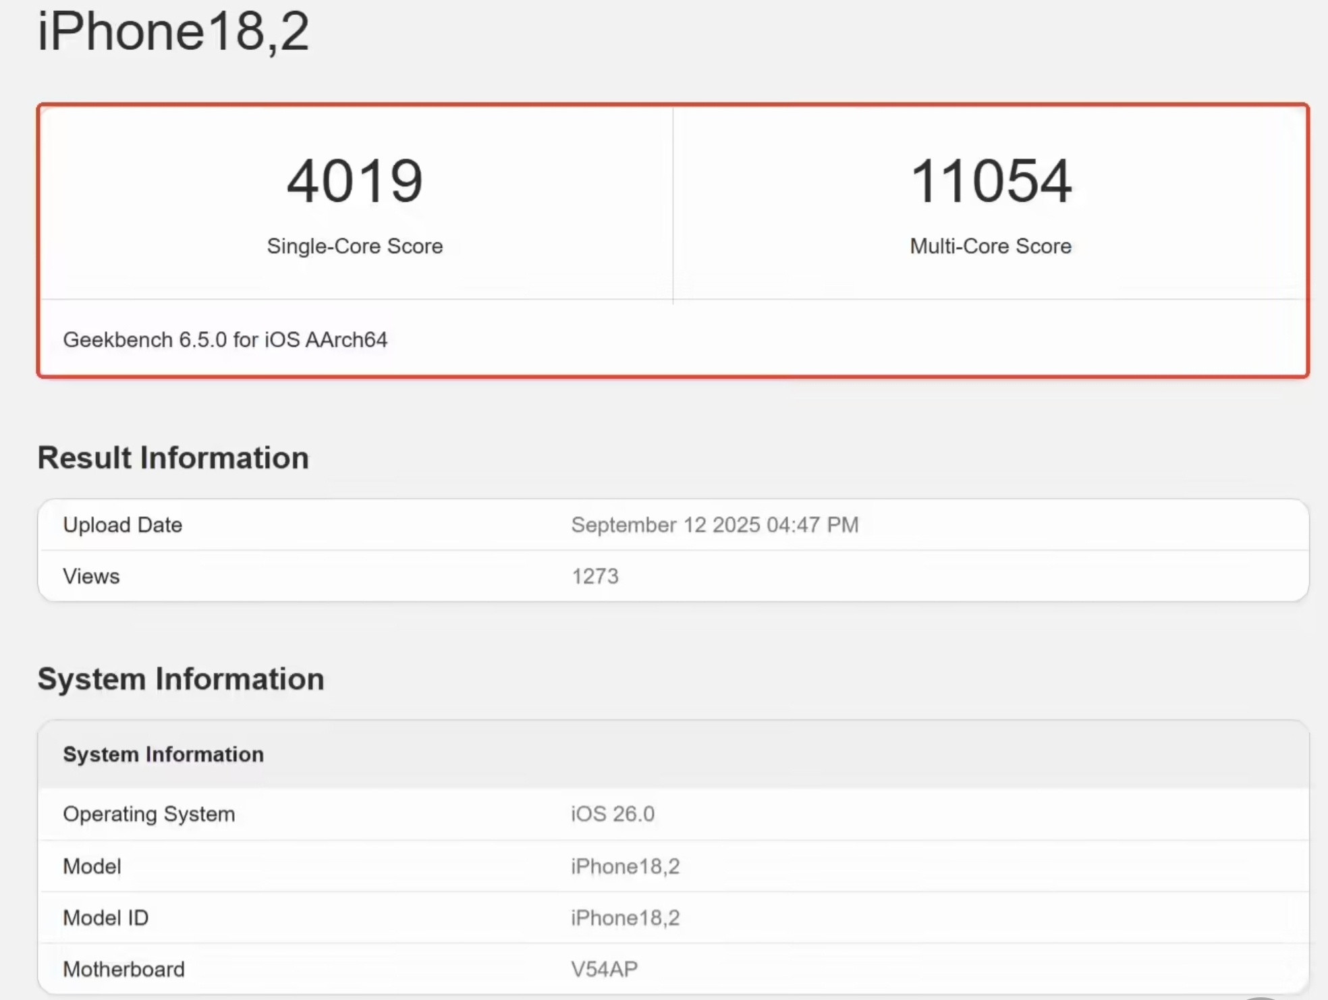Click the 11054 multi-core score number
The width and height of the screenshot is (1328, 1000).
[990, 181]
